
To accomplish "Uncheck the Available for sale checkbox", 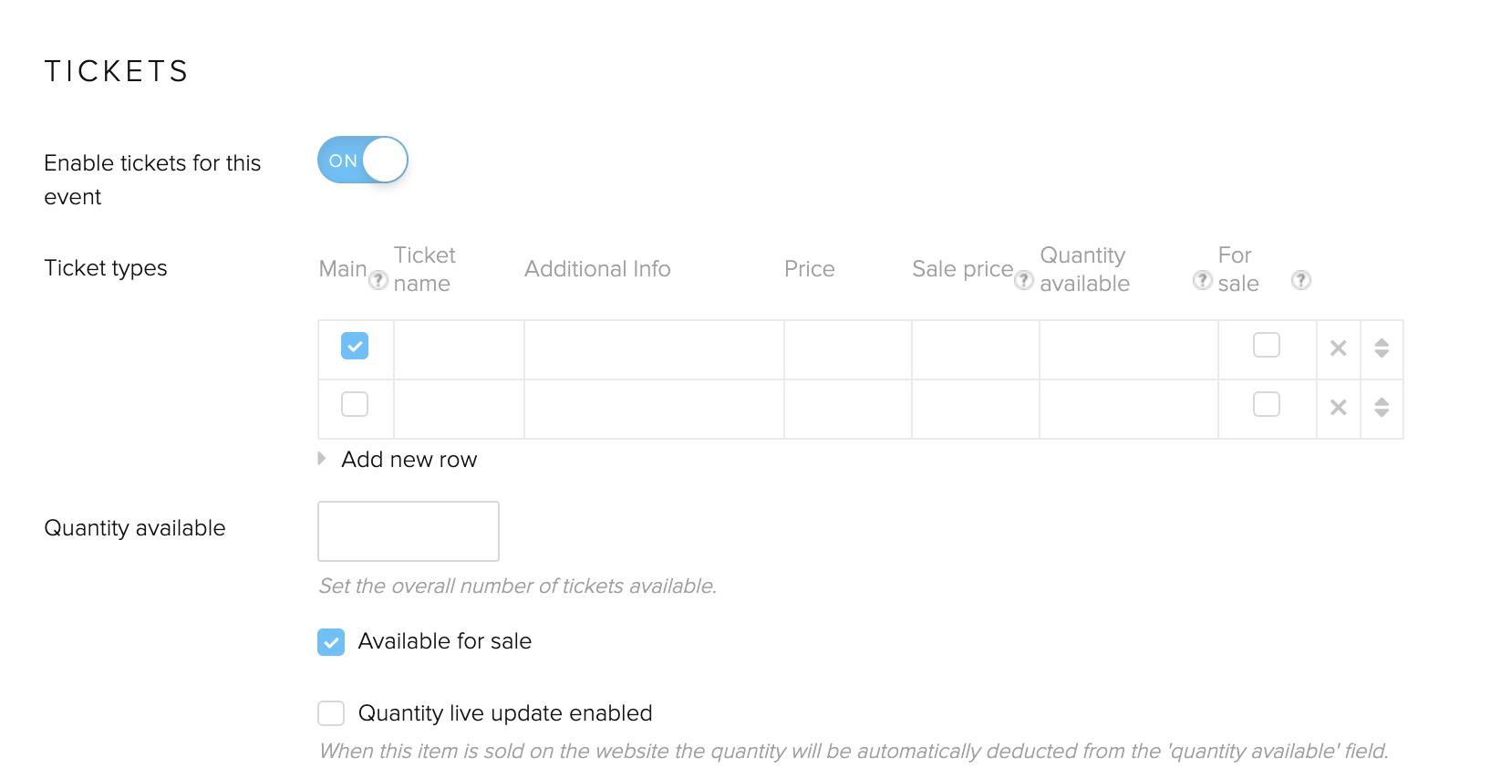I will point(331,642).
